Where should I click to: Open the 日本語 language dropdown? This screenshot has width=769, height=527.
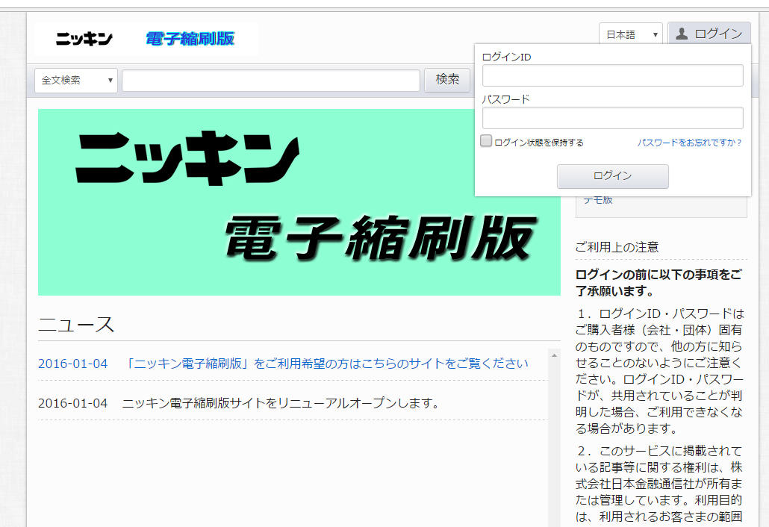(630, 34)
